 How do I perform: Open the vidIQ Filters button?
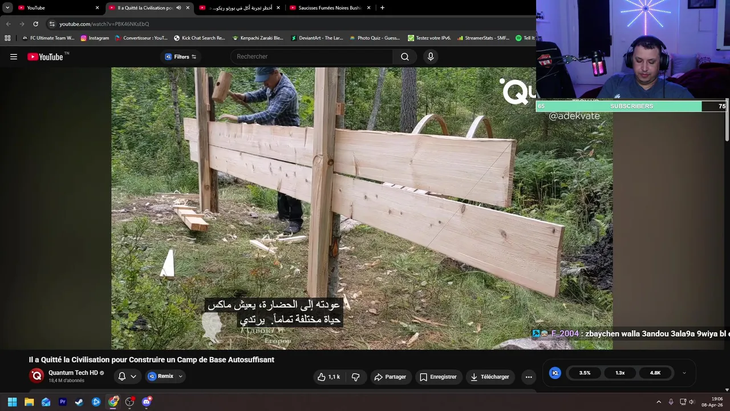(x=181, y=57)
